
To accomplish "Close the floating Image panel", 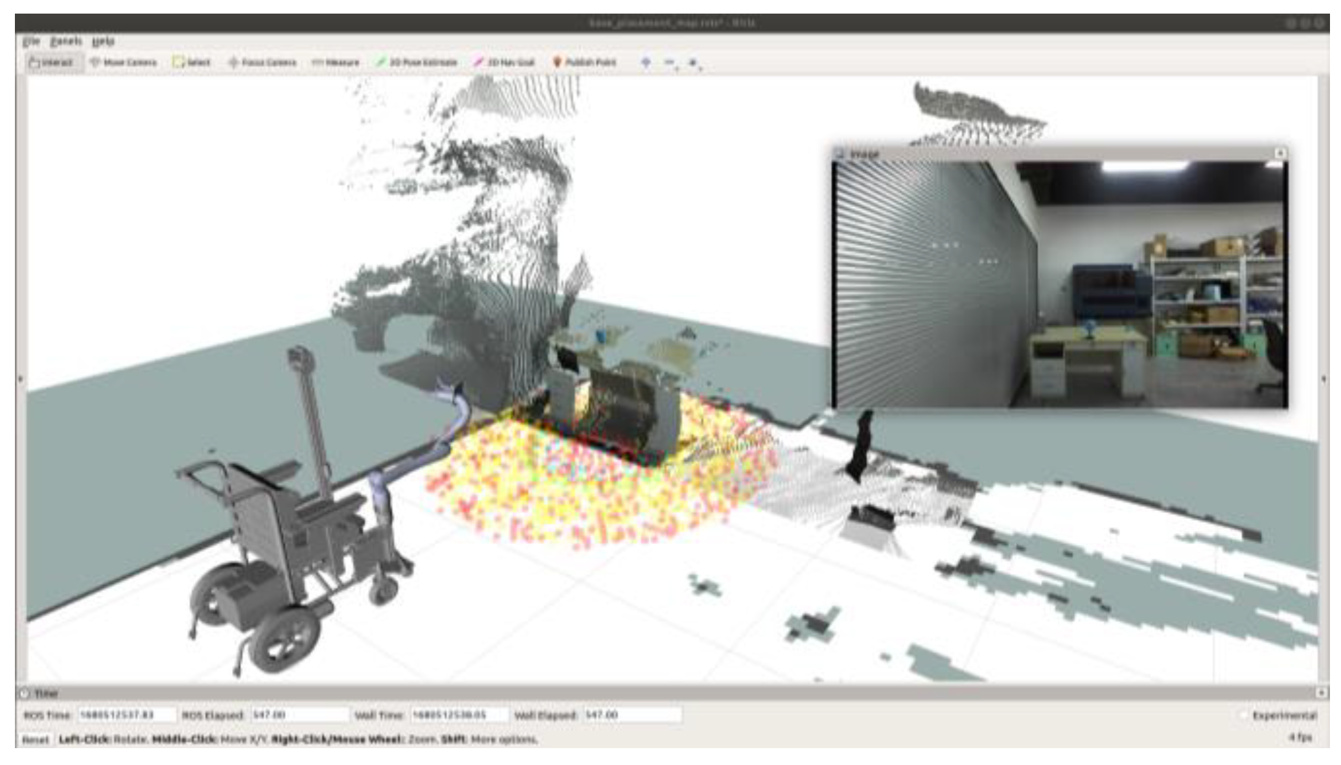I will pos(1279,153).
